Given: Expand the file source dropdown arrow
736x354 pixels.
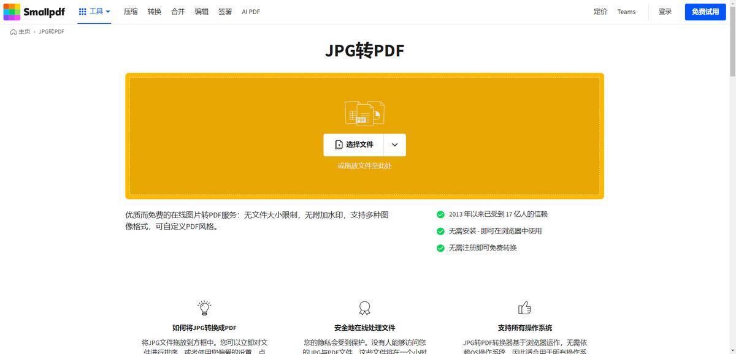Looking at the screenshot, I should point(394,145).
